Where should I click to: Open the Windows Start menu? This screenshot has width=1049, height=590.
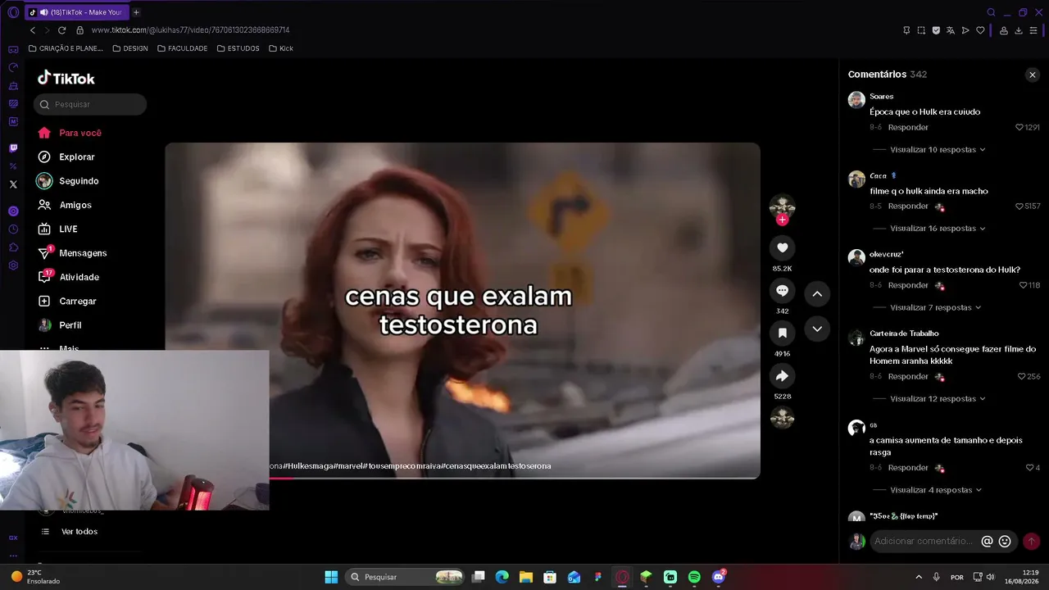[x=331, y=577]
